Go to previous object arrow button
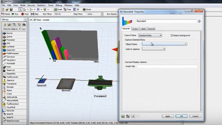The image size is (222, 125). pyautogui.click(x=133, y=116)
